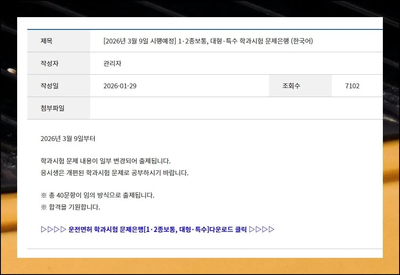400x275 pixels.
Task: Click the text 2026년 3월 9일부터
Action: (68, 139)
